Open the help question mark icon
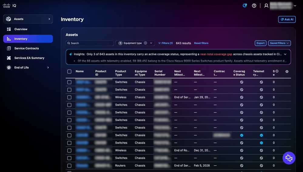This screenshot has width=303, height=172. pyautogui.click(x=254, y=5)
